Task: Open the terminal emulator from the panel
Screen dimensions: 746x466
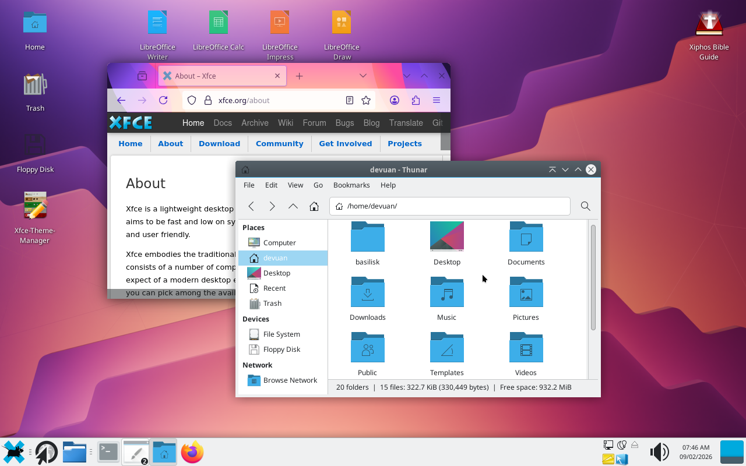Action: point(108,452)
